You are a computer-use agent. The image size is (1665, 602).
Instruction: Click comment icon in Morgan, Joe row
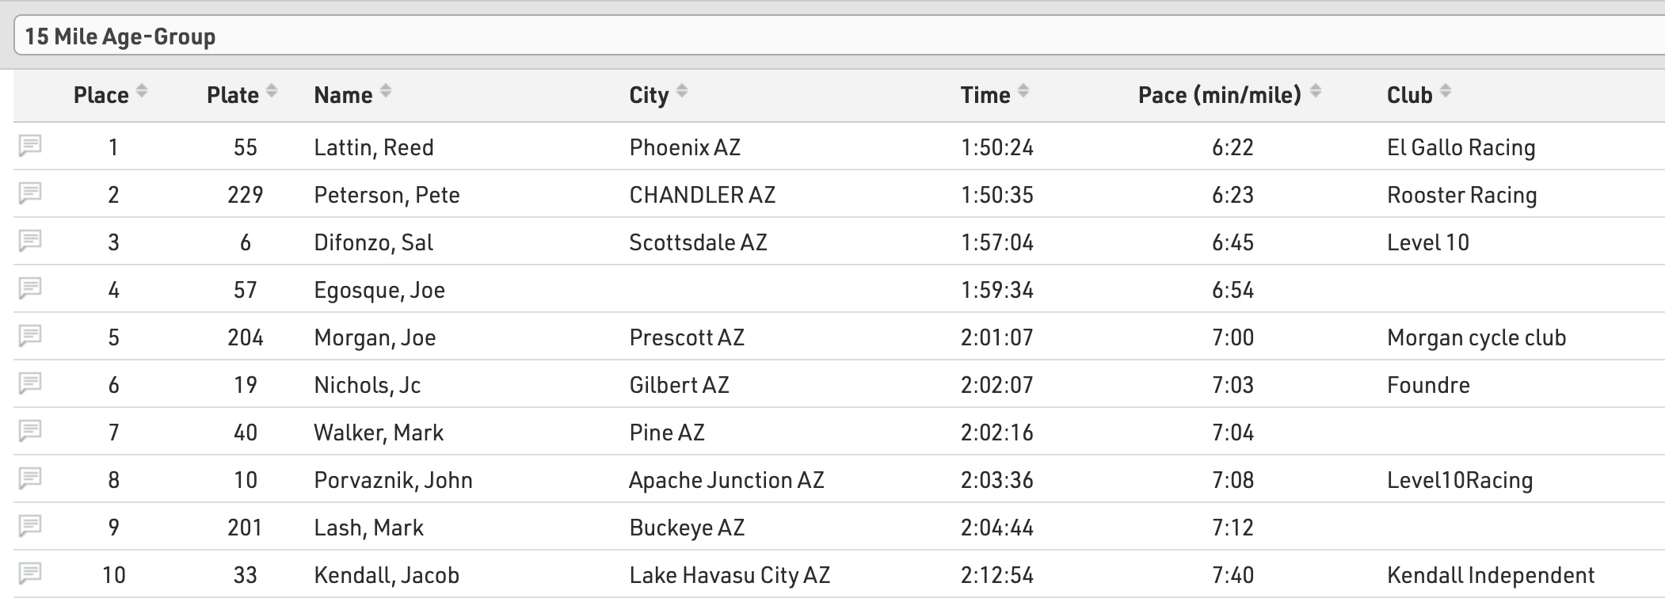30,336
